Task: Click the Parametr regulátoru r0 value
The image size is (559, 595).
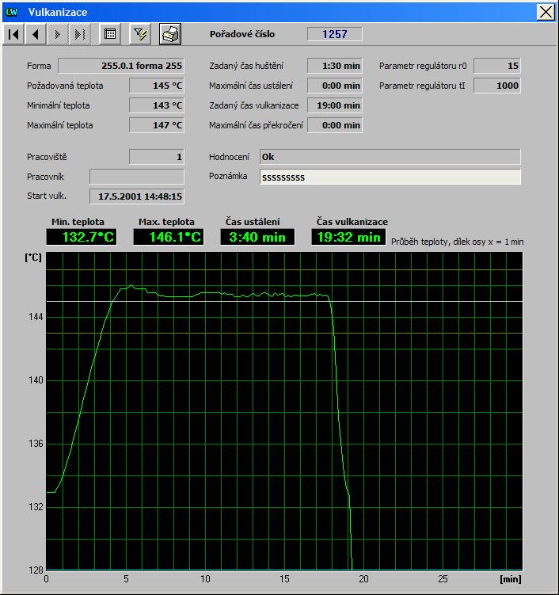Action: (x=496, y=66)
